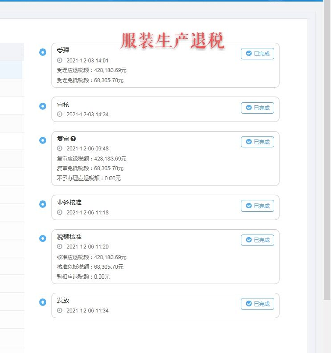The height and width of the screenshot is (353, 331).
Task: Click 复审免抵税额：68,305.70元 text
Action: click(x=90, y=168)
